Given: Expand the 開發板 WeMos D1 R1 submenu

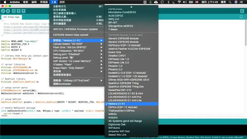Looking at the screenshot, I should coord(77,40).
